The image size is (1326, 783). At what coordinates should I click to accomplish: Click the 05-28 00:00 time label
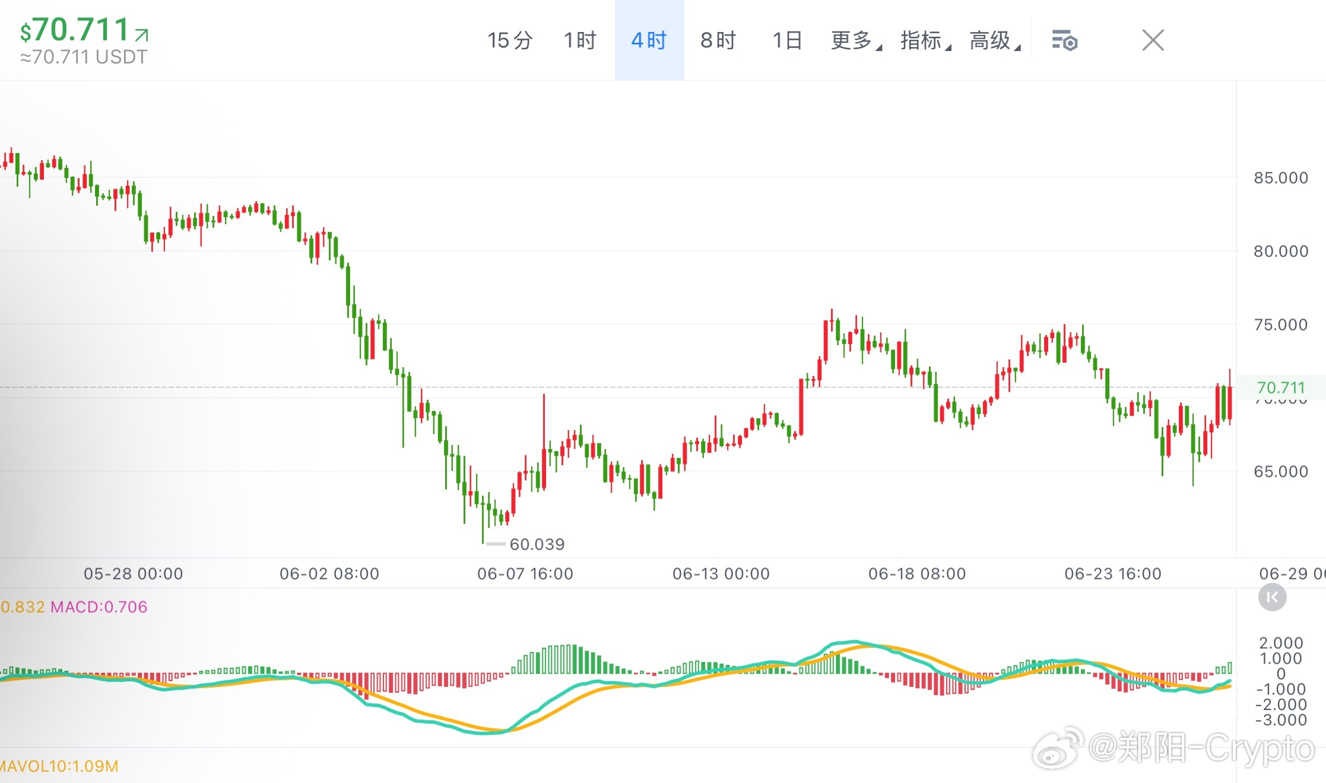pyautogui.click(x=134, y=574)
